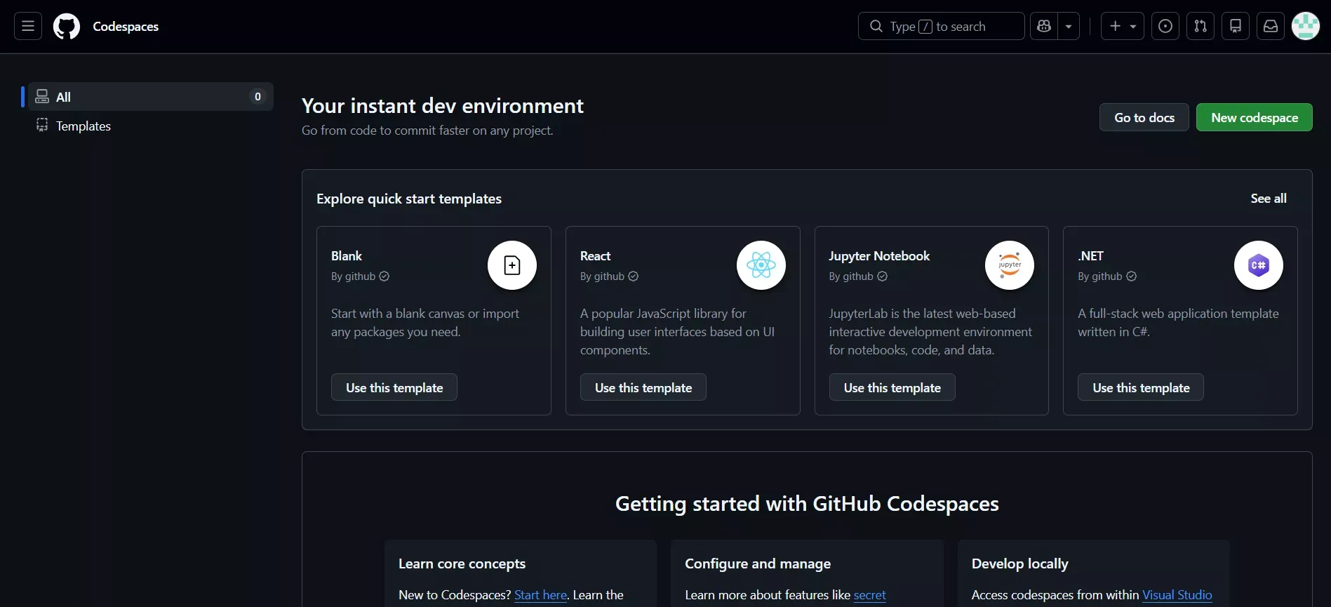Open the Start here link
Image resolution: width=1331 pixels, height=607 pixels.
pyautogui.click(x=540, y=595)
